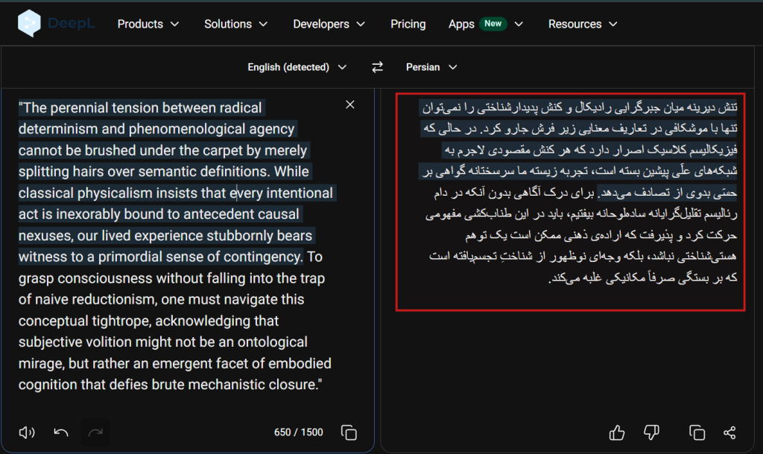Click the 650 / 1500 character counter

pyautogui.click(x=298, y=432)
